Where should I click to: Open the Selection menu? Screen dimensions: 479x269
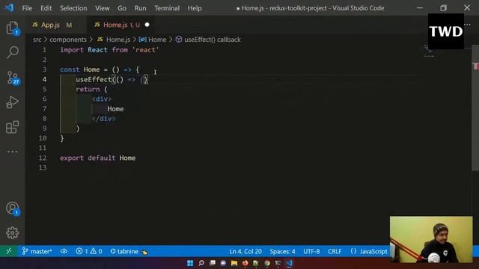coord(73,8)
